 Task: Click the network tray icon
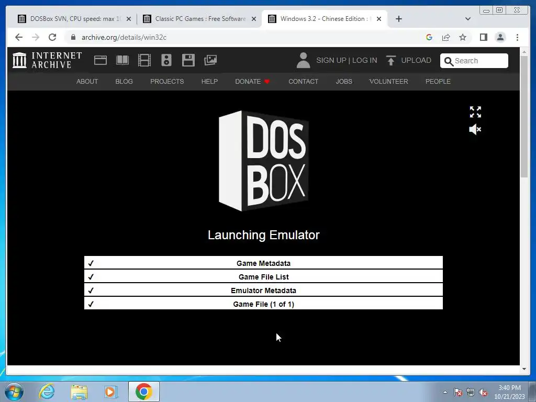tap(471, 392)
